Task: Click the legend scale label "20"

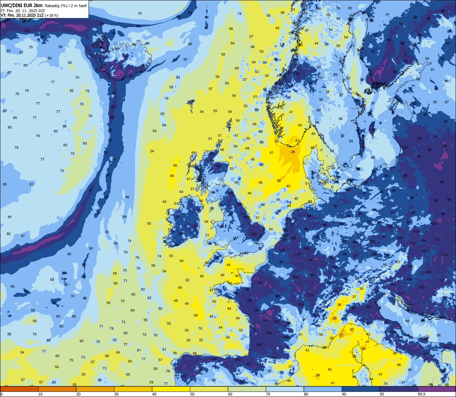Action: pos(78,394)
